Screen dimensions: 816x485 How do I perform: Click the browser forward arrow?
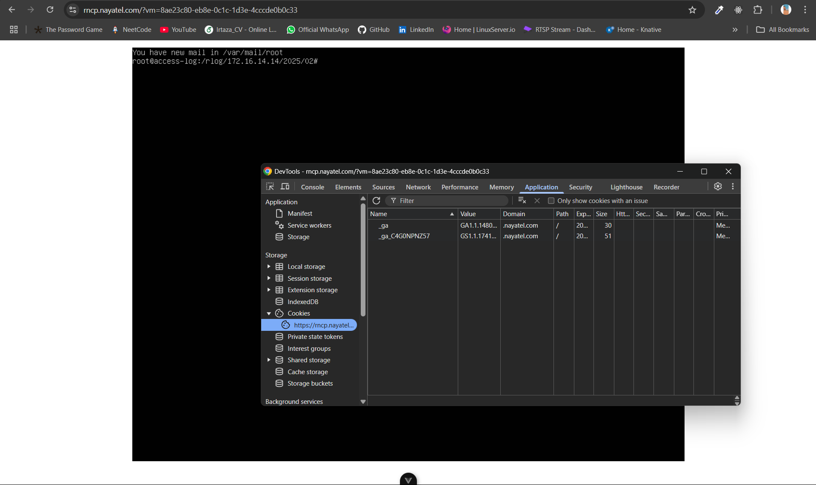coord(31,10)
